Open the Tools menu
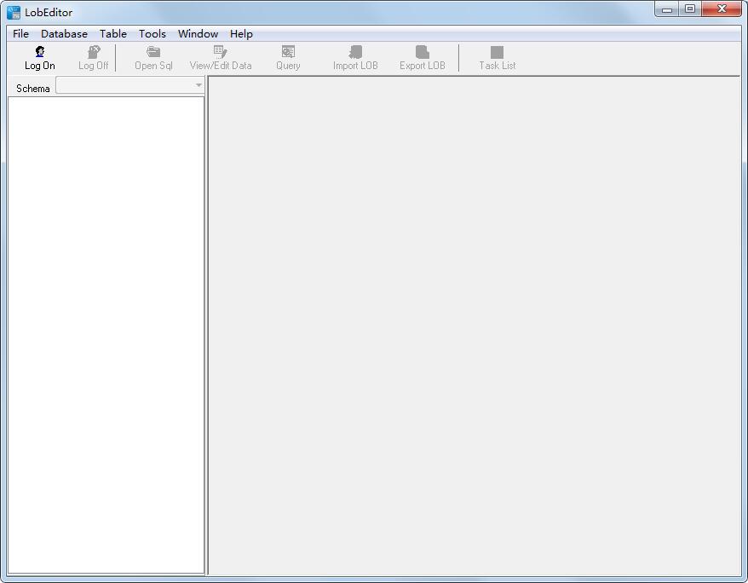Viewport: 748px width, 583px height. click(x=152, y=34)
